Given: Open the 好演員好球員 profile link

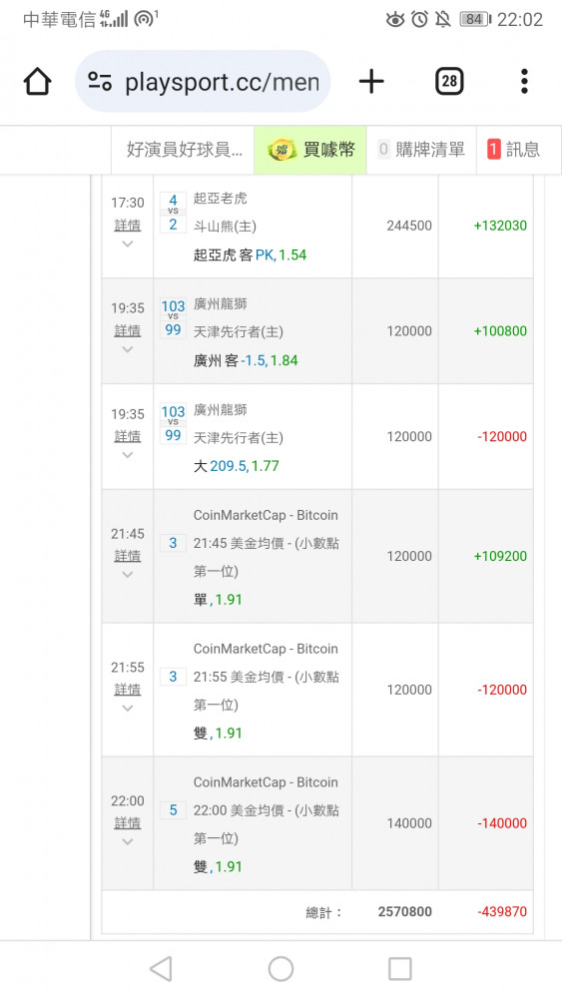Looking at the screenshot, I should 184,150.
